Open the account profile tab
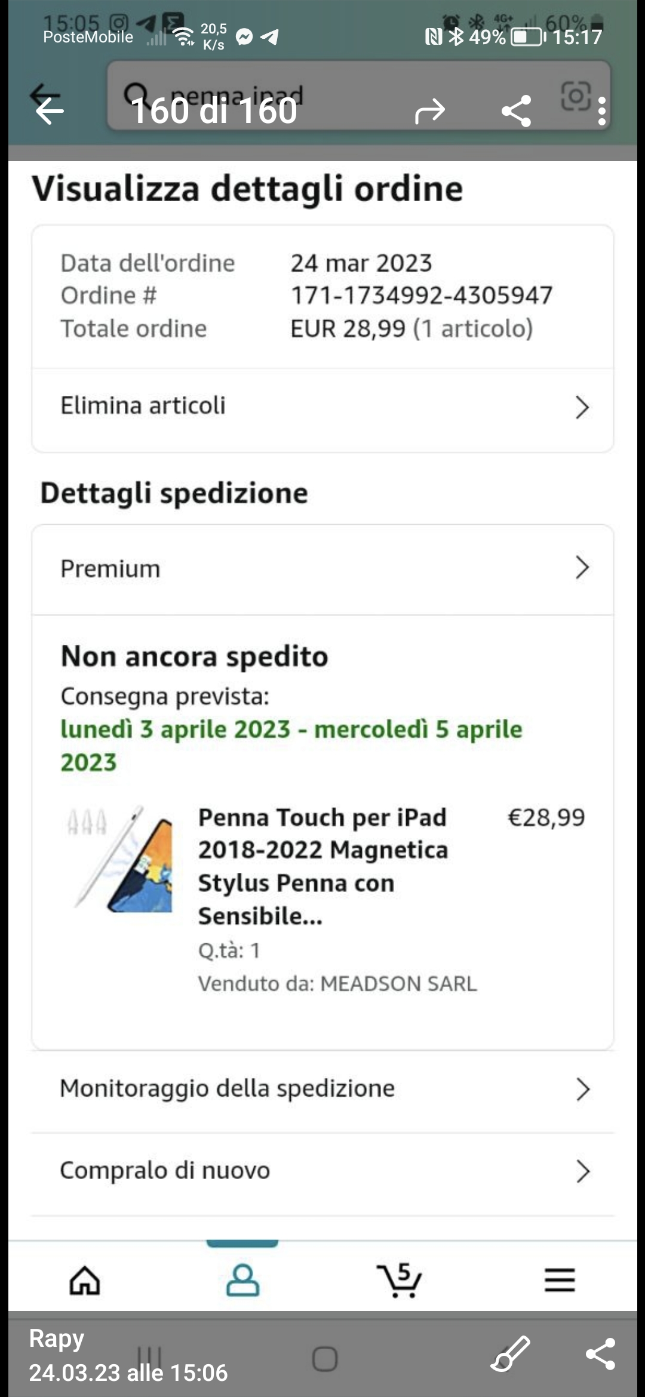Viewport: 645px width, 1397px height. point(242,1280)
